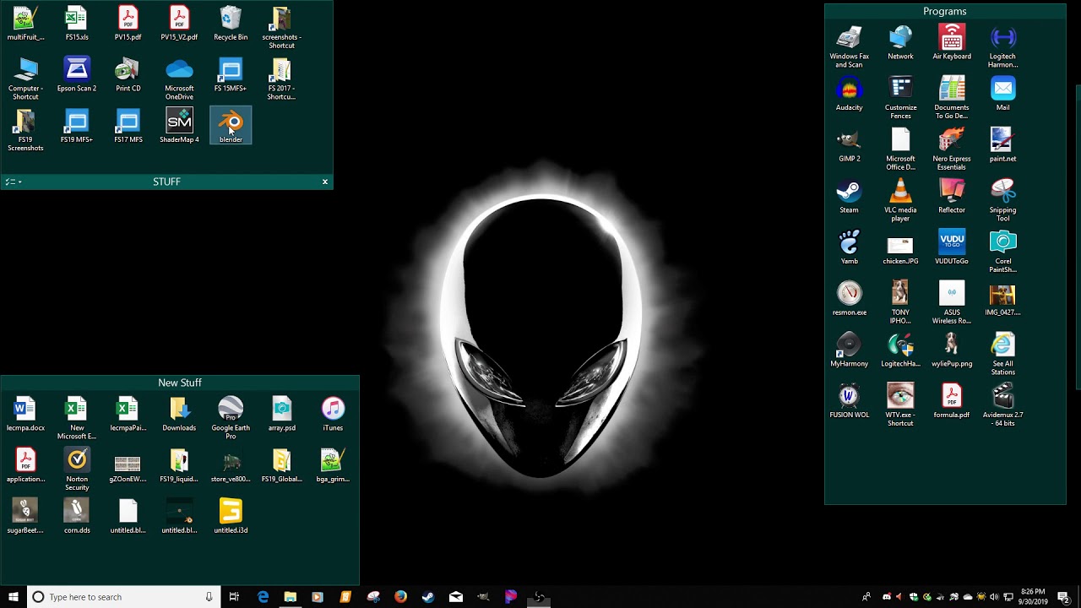Click the New Stuff fence title
The width and height of the screenshot is (1081, 608).
(x=180, y=383)
